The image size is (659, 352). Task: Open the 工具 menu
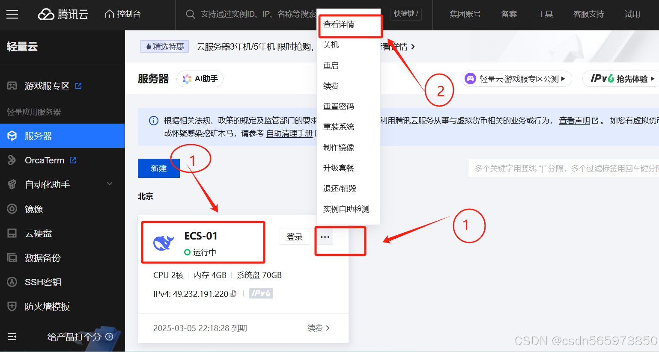[x=545, y=14]
